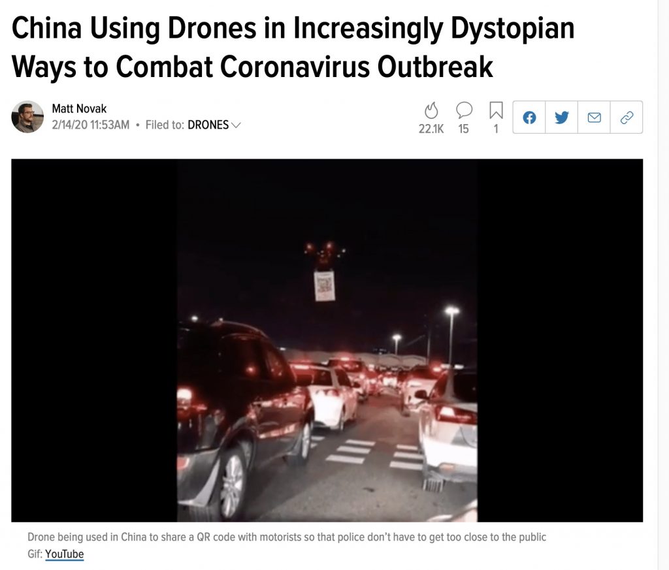
Task: Click the 2/14/20 11:53AM timestamp
Action: click(90, 125)
